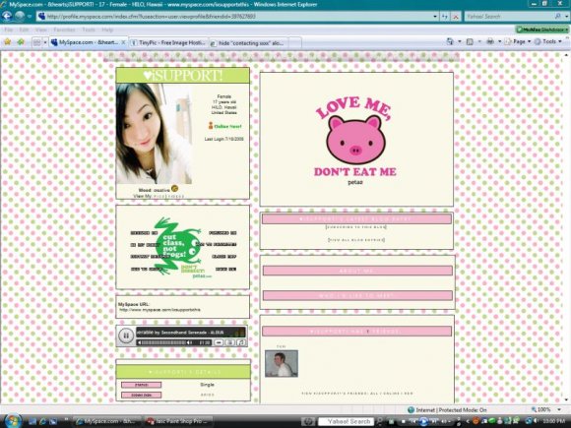Click the Home icon in command bar
Viewport: 571px width, 428px height.
450,42
